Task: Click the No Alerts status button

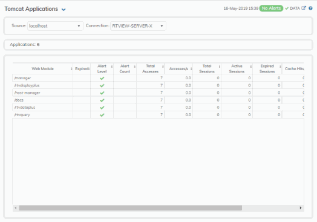Action: [271, 8]
